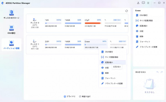Viewport: 166px width, 102px height.
Task: Choose ドライブレターの変更 in context menu
Action: tap(113, 83)
